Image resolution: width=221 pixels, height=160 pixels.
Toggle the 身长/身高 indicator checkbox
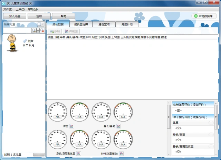pos(211,135)
